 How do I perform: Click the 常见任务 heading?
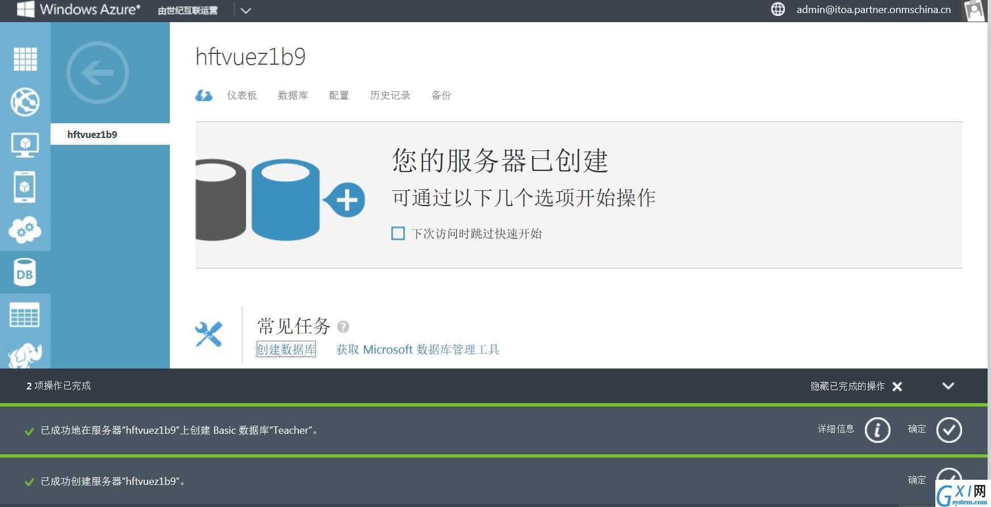[x=294, y=326]
